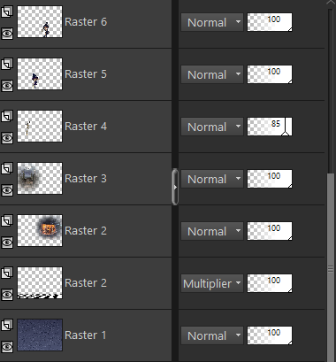Click the layer type icon of Raster 3
Image resolution: width=336 pixels, height=362 pixels.
click(7, 168)
